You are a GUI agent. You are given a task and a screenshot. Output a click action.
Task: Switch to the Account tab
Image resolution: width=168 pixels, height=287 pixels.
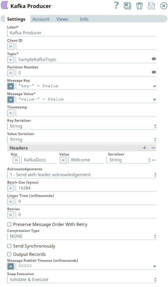[41, 19]
